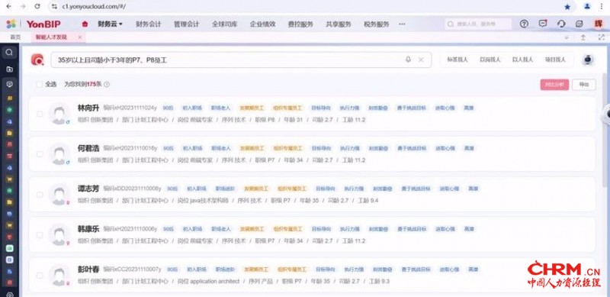Open the sidebar settings gear icon
Screen dimensions: 610x297
[x=10, y=294]
